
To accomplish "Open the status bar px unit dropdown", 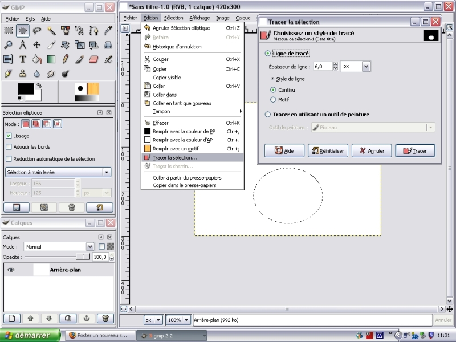I will (x=158, y=320).
